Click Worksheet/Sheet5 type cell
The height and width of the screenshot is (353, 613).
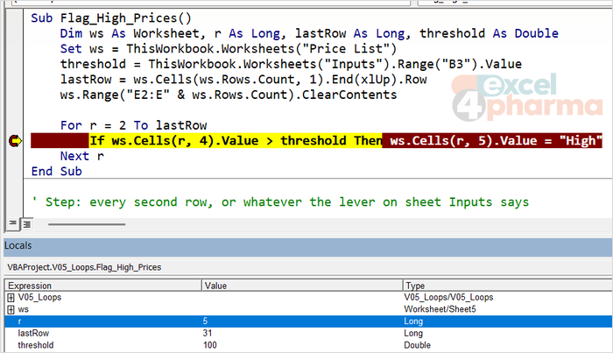tap(440, 309)
